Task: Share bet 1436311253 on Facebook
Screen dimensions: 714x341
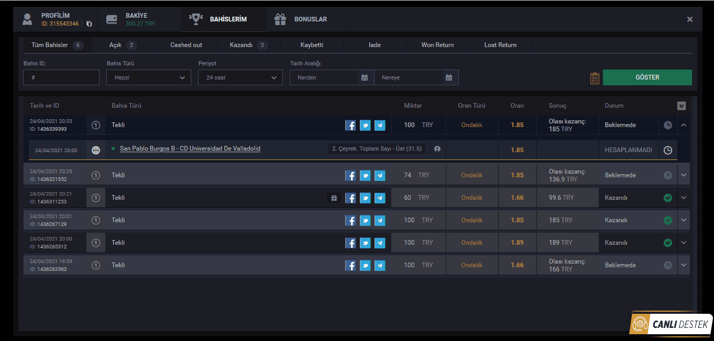Action: (x=350, y=198)
